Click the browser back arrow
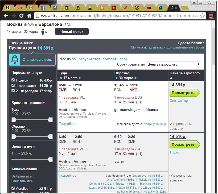218x194 pixels. coord(6,16)
